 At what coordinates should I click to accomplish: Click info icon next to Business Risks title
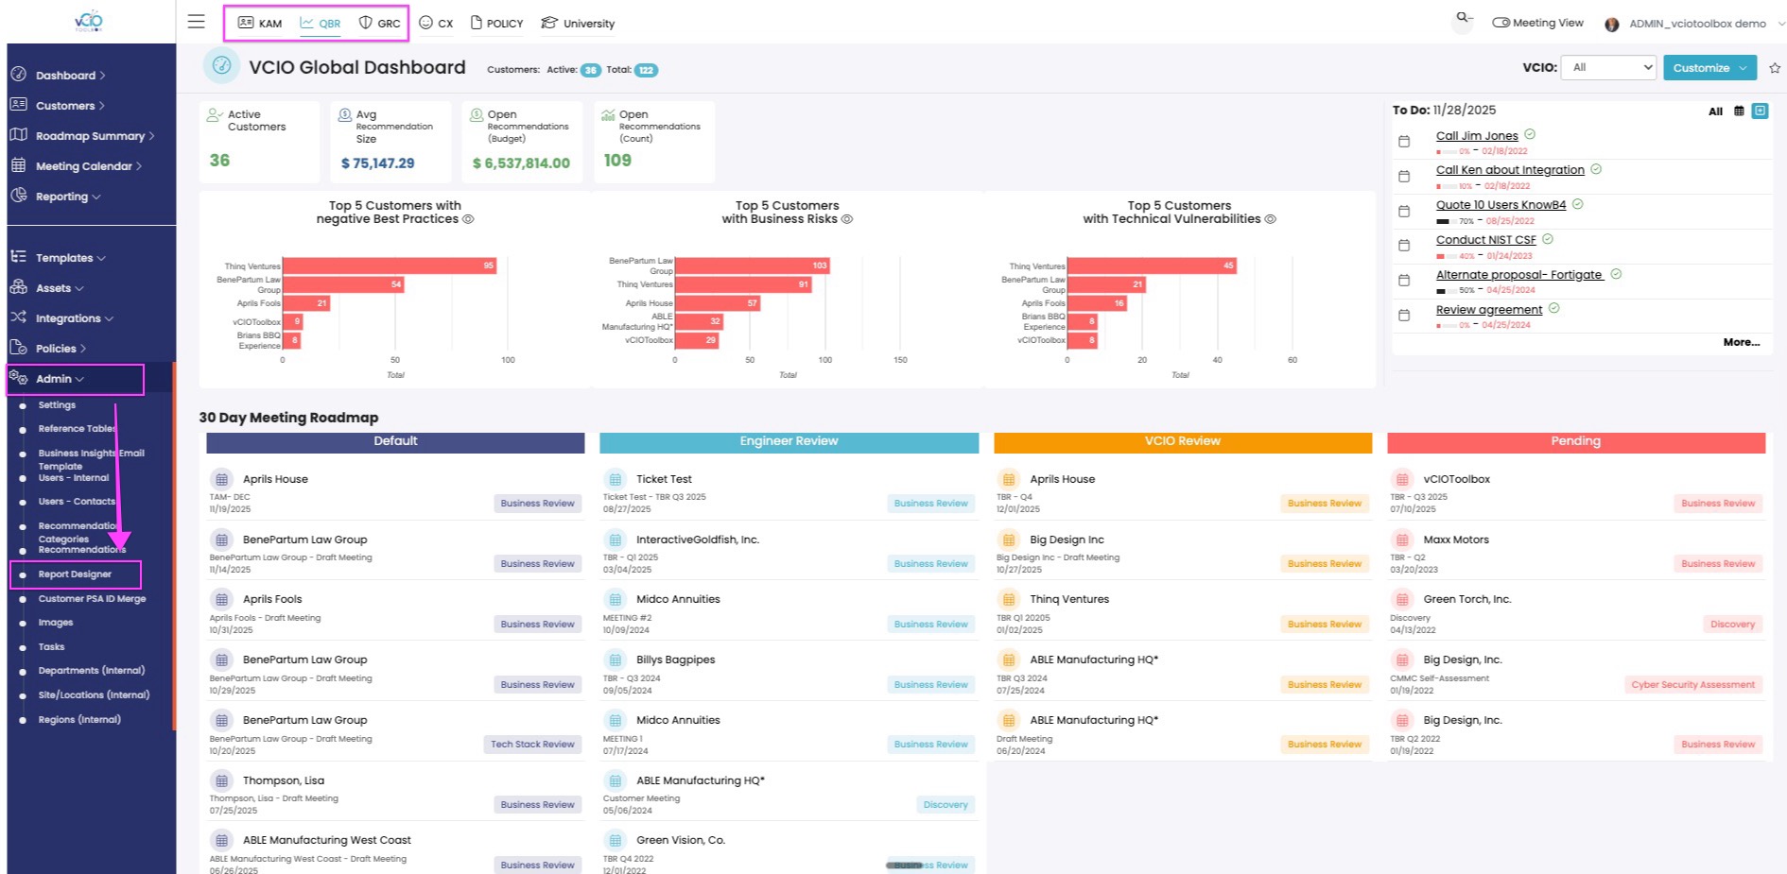(x=847, y=219)
